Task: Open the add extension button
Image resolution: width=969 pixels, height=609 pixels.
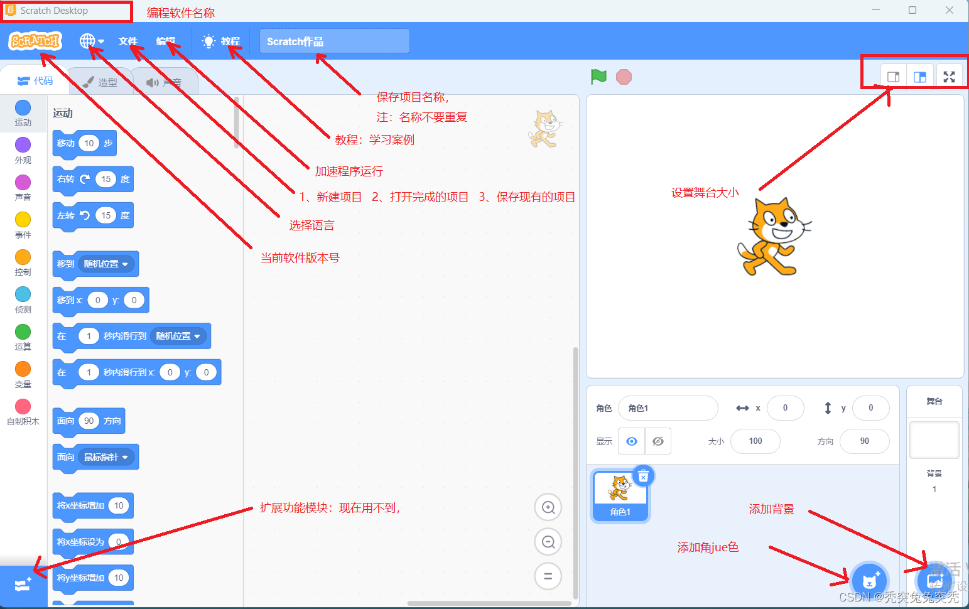Action: point(23,585)
